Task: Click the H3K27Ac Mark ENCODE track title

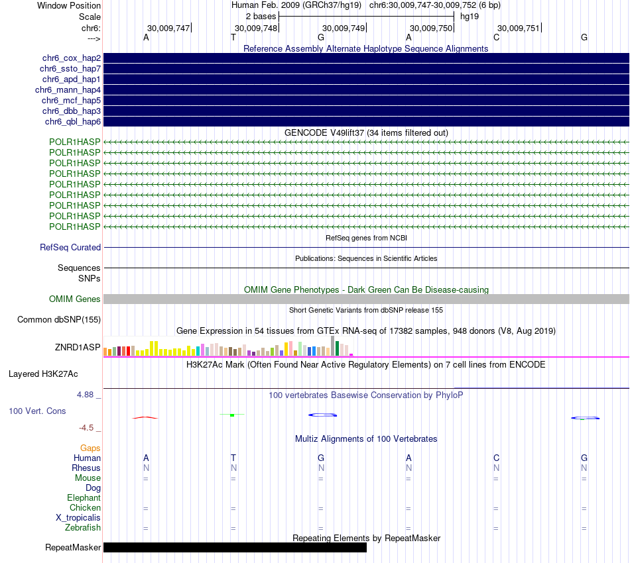Action: click(366, 365)
